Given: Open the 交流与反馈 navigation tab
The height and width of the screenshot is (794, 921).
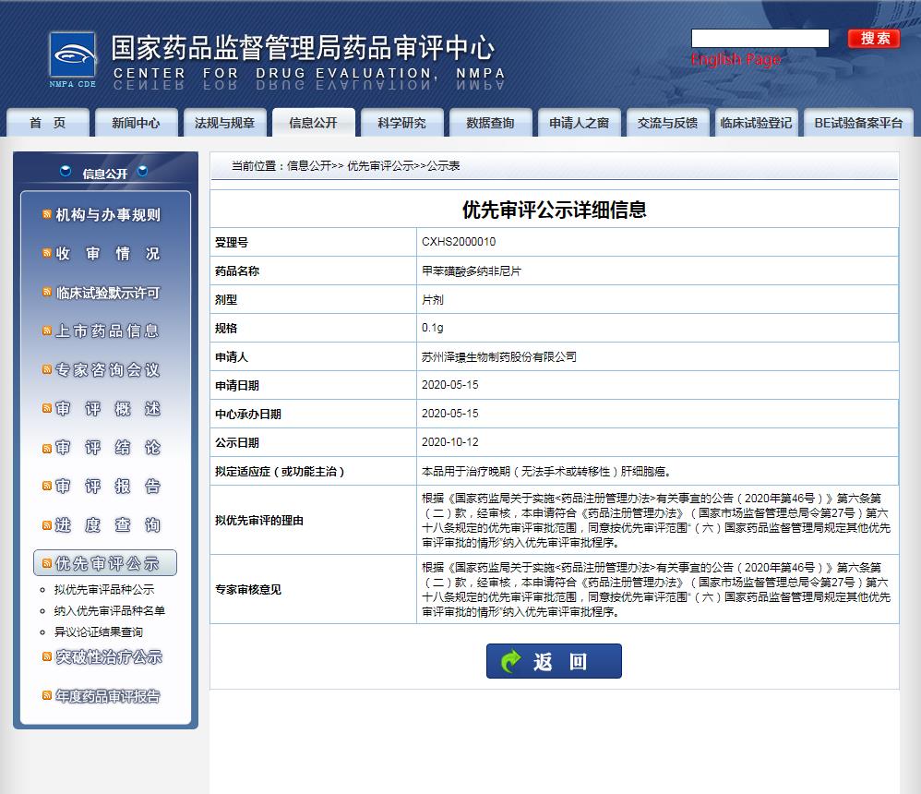Looking at the screenshot, I should (668, 122).
